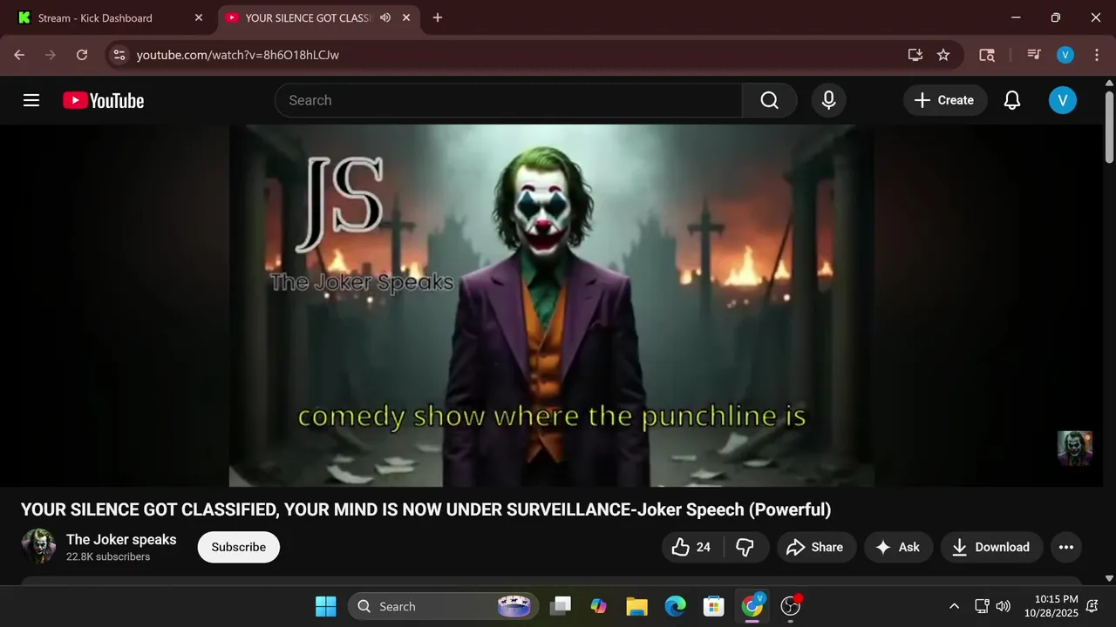1116x627 pixels.
Task: View site information icon in address bar
Action: (119, 55)
